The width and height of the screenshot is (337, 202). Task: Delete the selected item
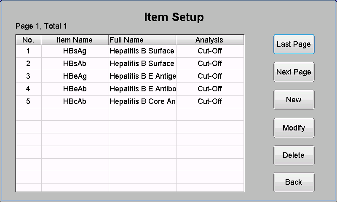point(294,155)
